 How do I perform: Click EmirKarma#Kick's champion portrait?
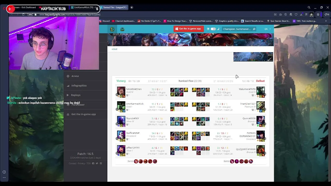tap(121, 106)
